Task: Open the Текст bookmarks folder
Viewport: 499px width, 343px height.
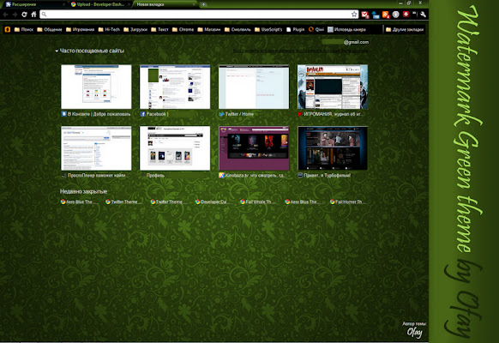Action: pos(159,30)
